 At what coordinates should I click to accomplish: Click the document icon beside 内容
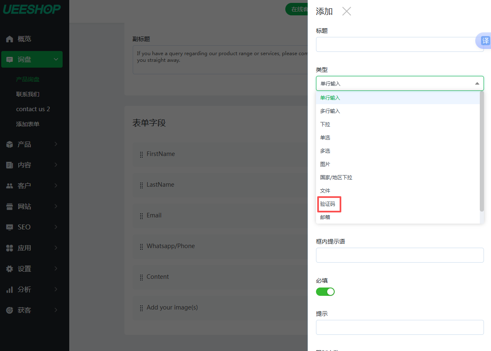pyautogui.click(x=10, y=165)
